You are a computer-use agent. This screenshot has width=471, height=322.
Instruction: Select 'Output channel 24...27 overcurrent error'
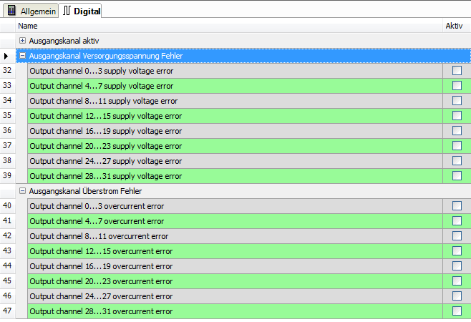(101, 296)
